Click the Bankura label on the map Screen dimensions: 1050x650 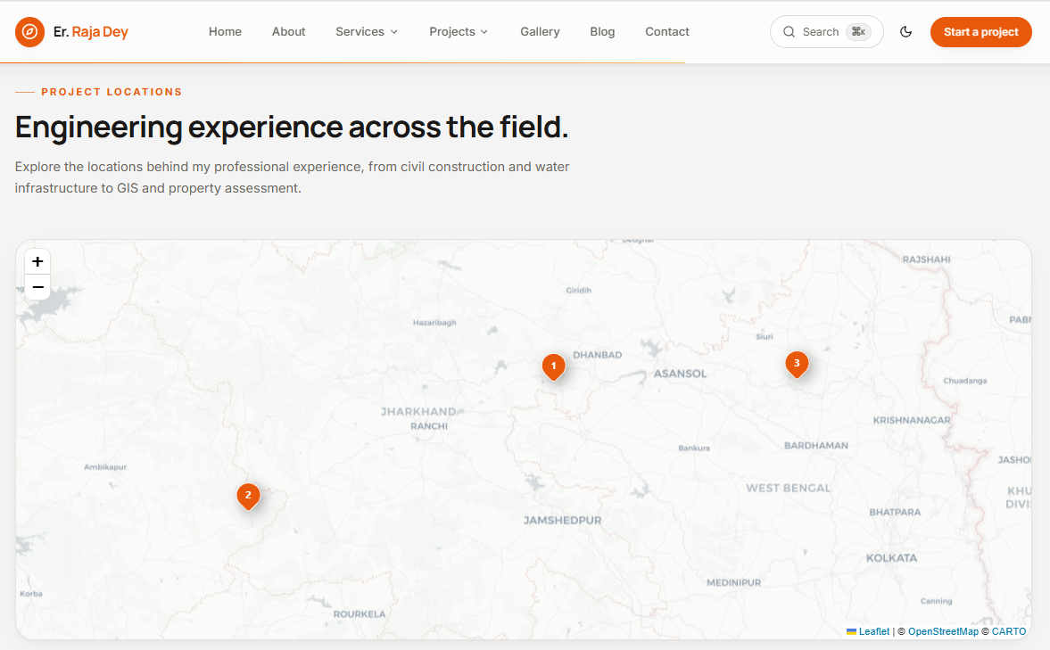coord(694,448)
